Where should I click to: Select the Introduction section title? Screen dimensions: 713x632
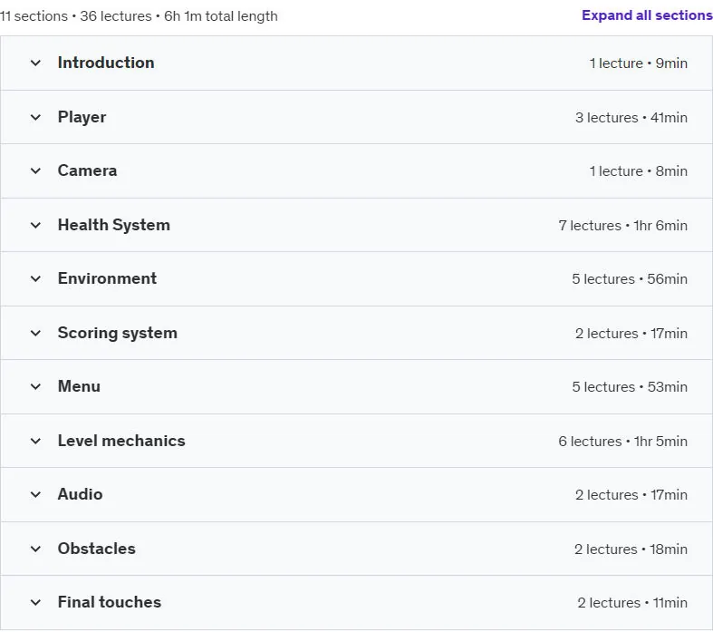click(106, 63)
